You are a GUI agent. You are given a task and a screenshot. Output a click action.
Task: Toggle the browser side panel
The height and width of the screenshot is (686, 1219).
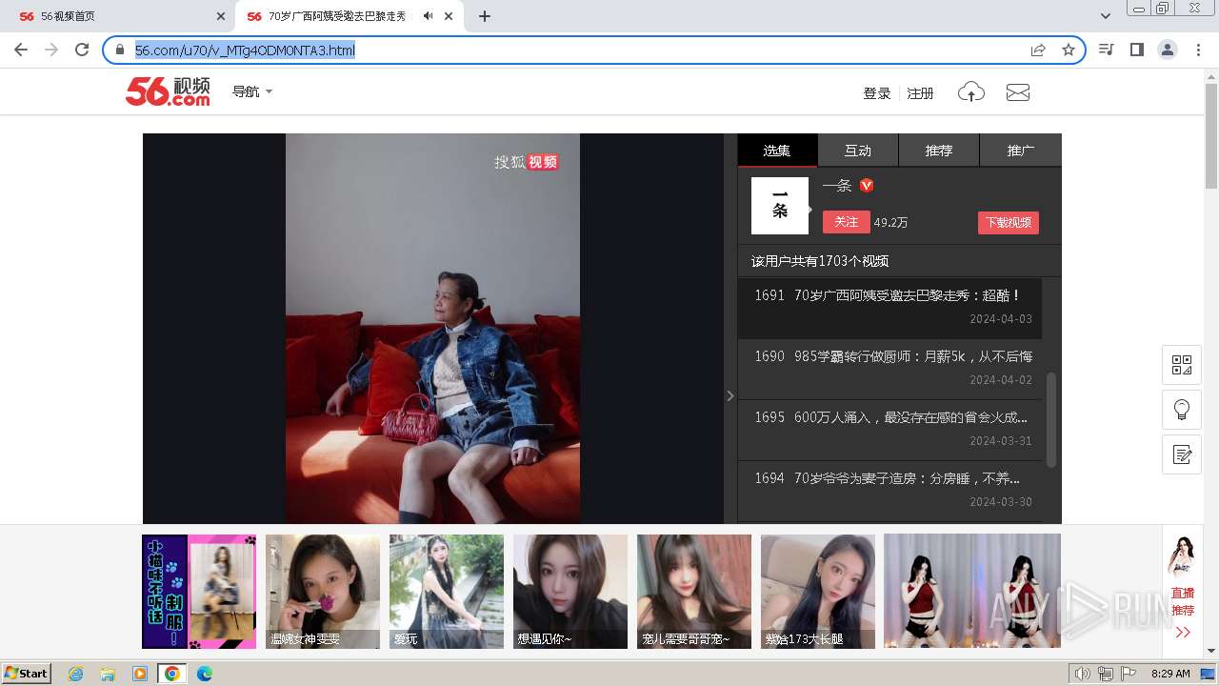click(x=1137, y=50)
